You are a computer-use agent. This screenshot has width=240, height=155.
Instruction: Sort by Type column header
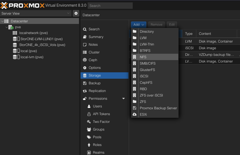coord(189,34)
